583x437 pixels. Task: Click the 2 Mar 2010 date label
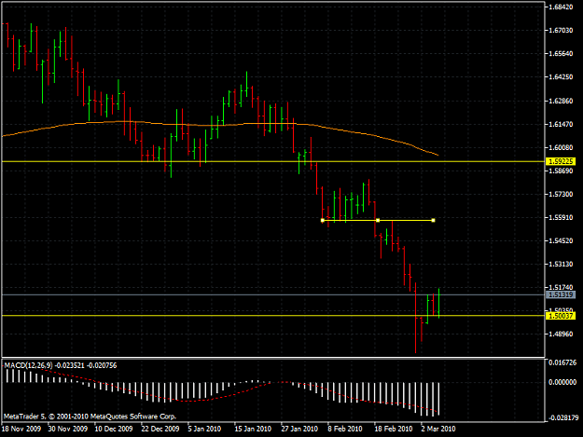pyautogui.click(x=438, y=429)
